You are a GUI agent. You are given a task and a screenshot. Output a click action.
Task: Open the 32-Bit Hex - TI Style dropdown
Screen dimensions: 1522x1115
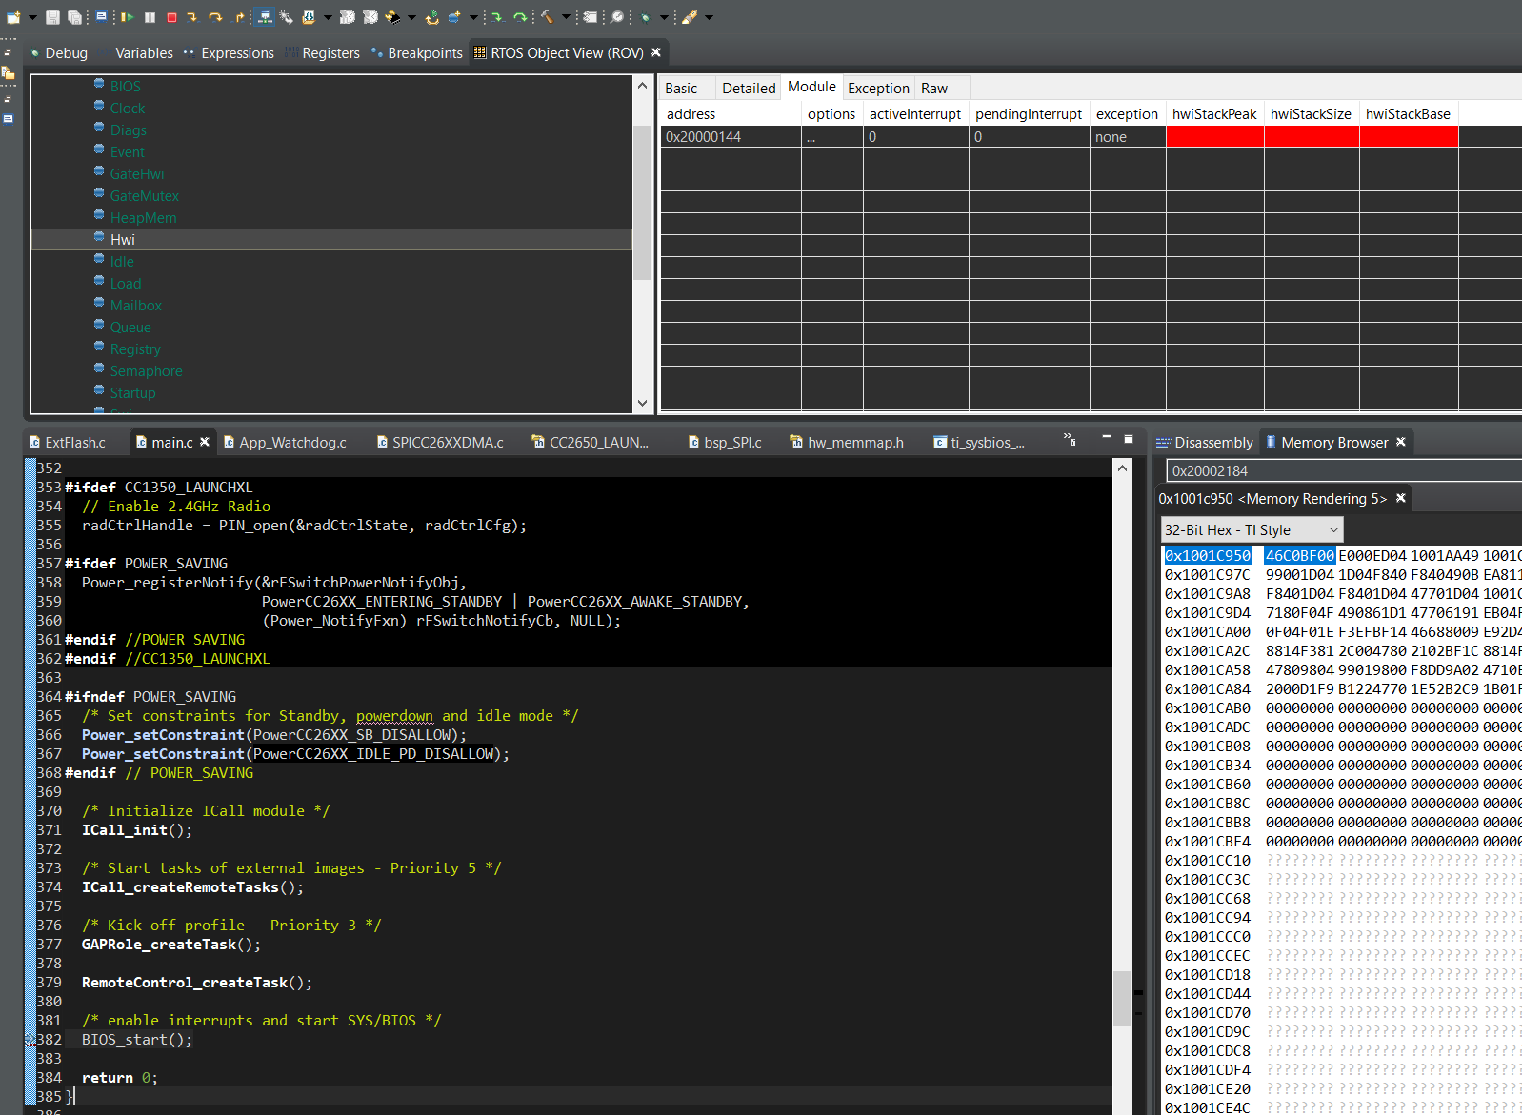[x=1252, y=530]
